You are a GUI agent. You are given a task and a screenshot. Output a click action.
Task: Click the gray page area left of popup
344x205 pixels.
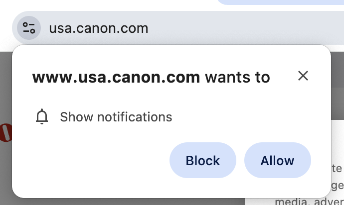pyautogui.click(x=5, y=169)
